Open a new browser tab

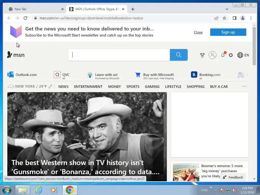tap(133, 9)
